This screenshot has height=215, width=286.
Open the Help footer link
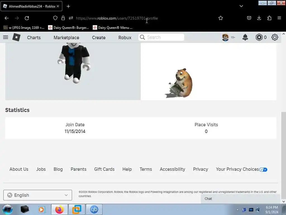pyautogui.click(x=127, y=169)
